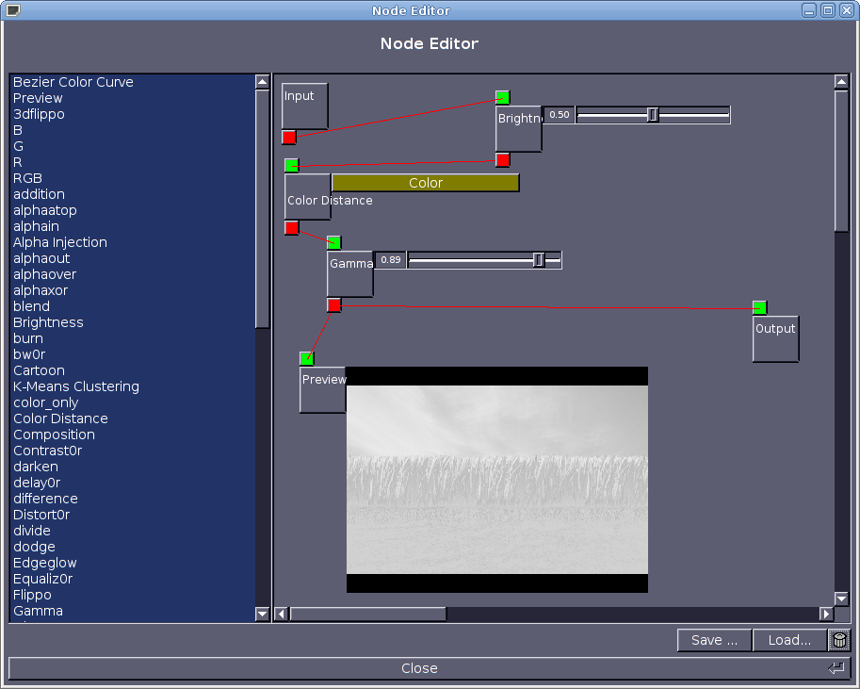Click the canvas horizontal scroll right arrow
The height and width of the screenshot is (689, 860).
826,614
